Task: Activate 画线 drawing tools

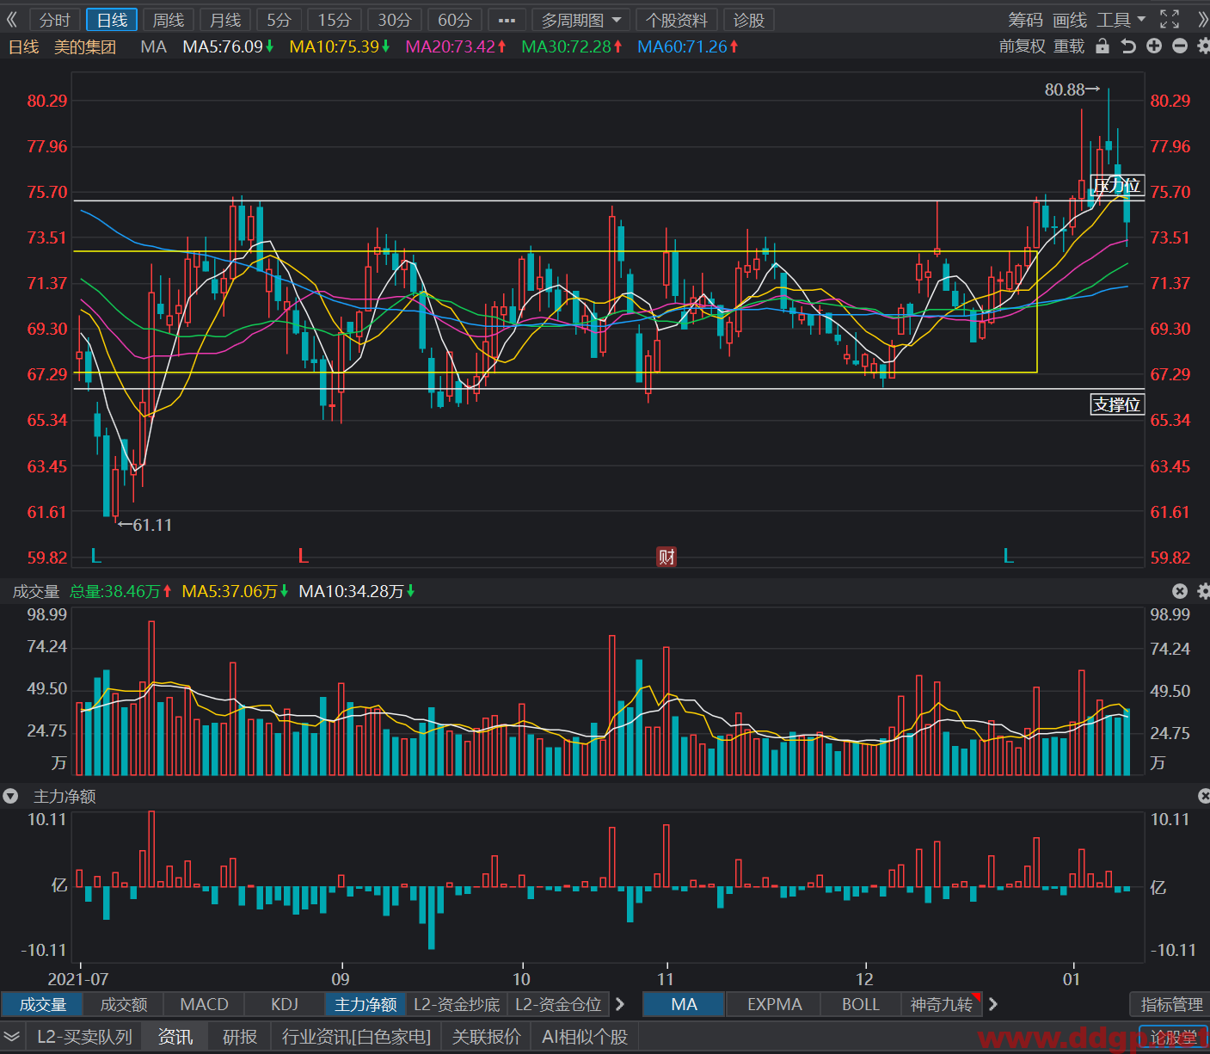Action: 1070,19
